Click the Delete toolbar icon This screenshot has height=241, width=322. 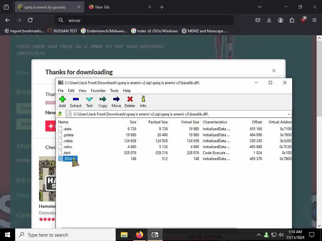tap(130, 99)
